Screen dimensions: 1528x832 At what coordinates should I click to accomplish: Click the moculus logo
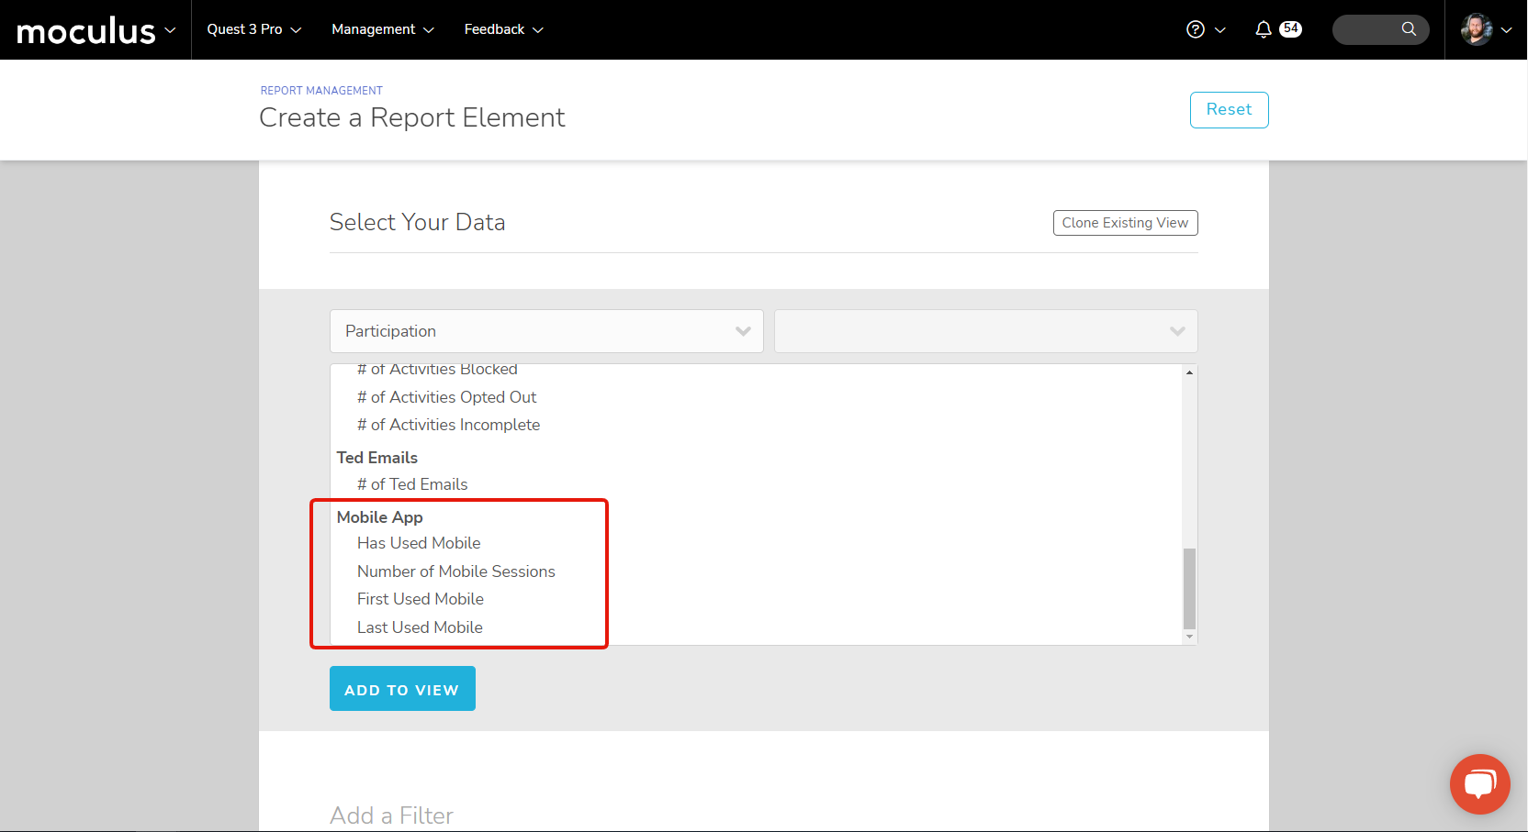[86, 31]
